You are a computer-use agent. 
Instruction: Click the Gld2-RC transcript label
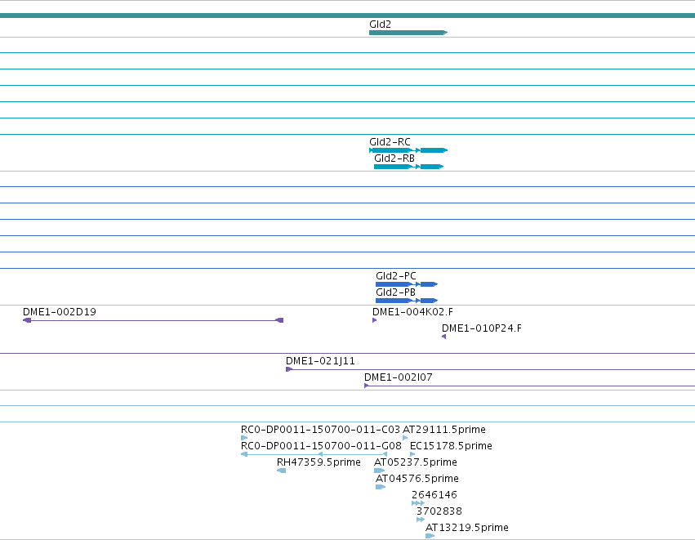(390, 142)
